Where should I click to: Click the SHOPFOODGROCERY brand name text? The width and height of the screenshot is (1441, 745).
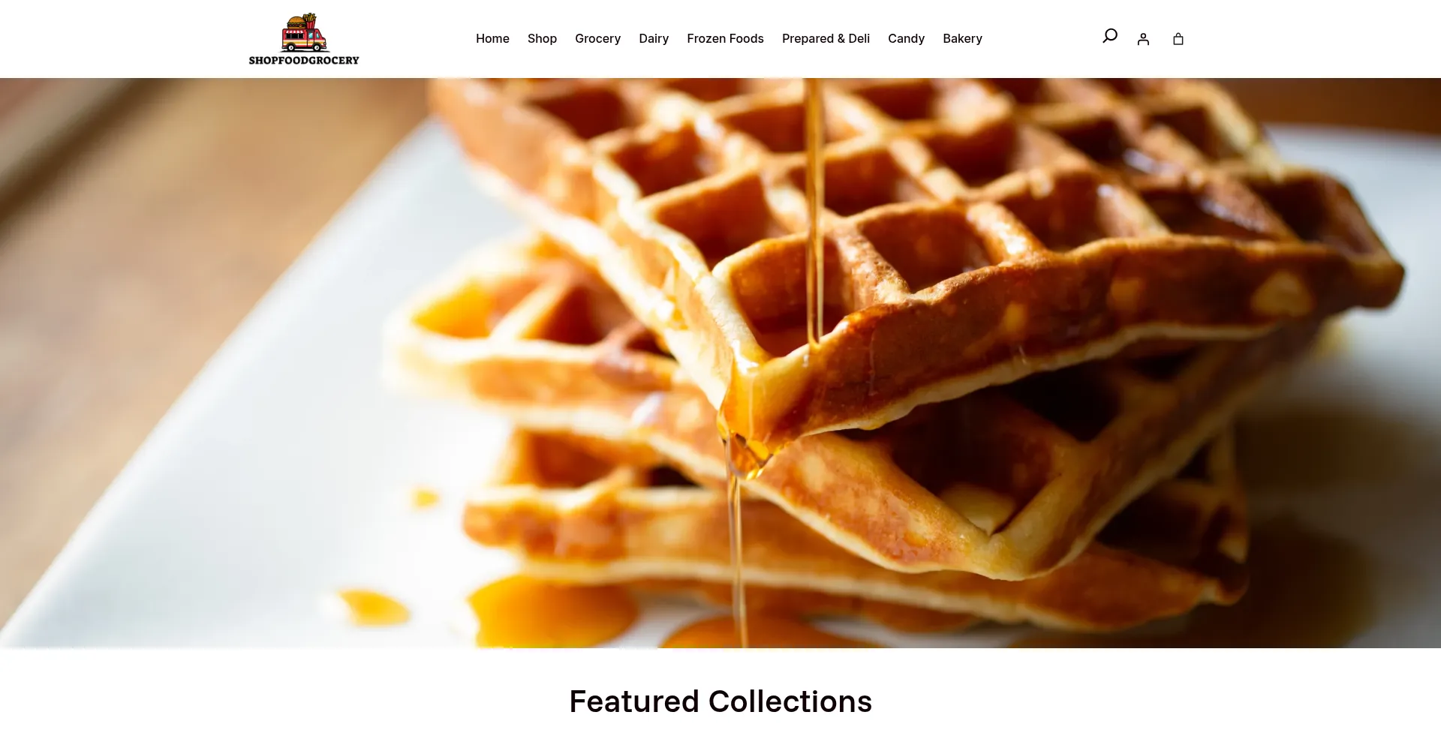(304, 60)
